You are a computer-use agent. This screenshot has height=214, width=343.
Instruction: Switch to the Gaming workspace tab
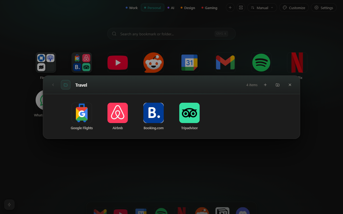[x=210, y=8]
